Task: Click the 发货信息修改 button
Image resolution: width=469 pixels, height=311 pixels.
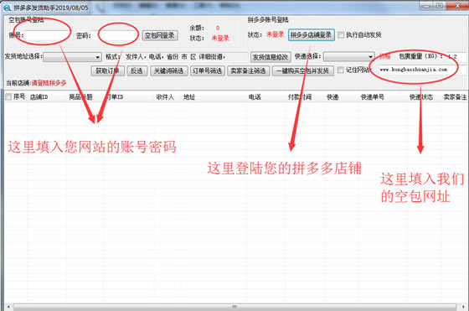Action: click(x=270, y=57)
